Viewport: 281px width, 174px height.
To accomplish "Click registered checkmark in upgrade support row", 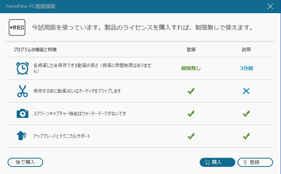I will 191,136.
